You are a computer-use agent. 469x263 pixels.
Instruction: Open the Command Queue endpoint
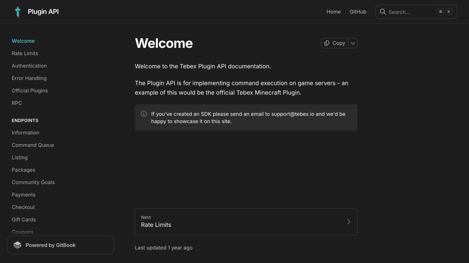point(33,145)
